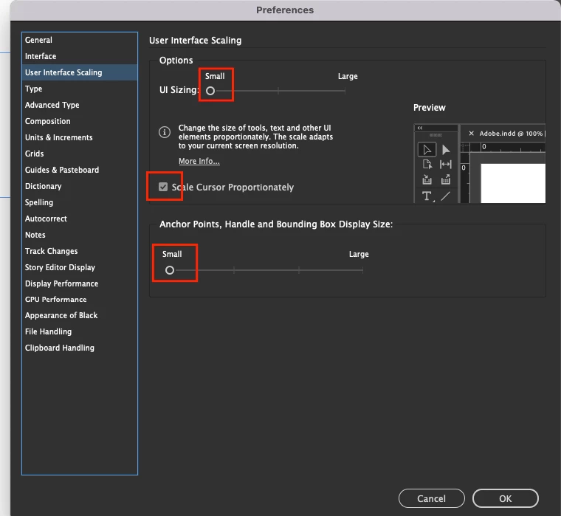Open Notes preferences

click(x=80, y=235)
